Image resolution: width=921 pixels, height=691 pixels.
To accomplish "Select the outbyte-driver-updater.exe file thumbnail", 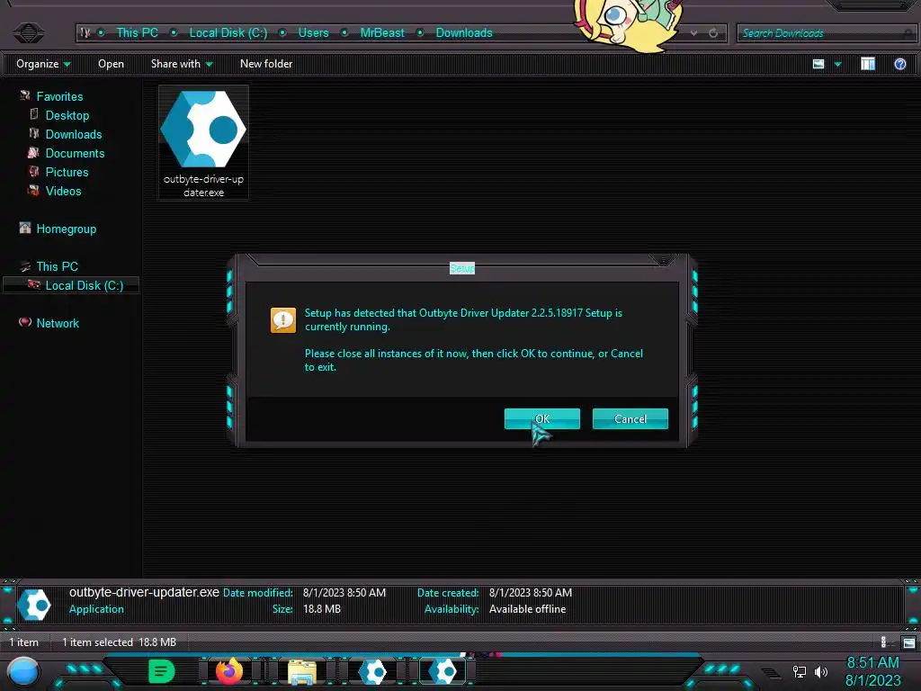I will pos(203,143).
